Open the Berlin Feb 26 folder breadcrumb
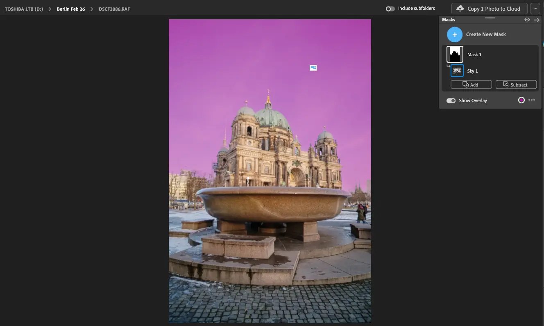The height and width of the screenshot is (326, 544). [71, 9]
